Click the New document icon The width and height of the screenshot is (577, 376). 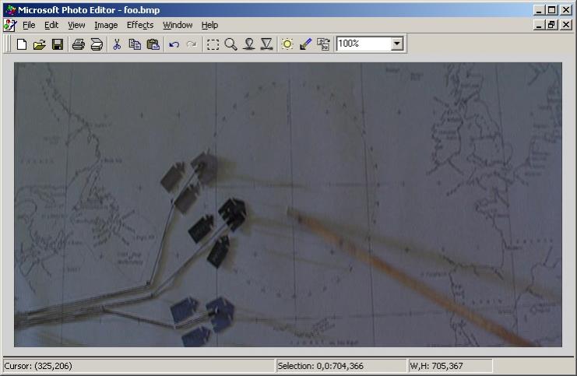pyautogui.click(x=21, y=44)
